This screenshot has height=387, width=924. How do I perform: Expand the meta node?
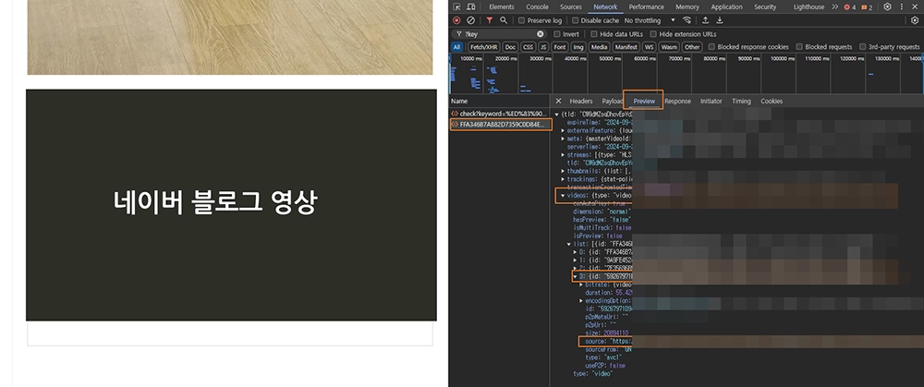coord(563,139)
